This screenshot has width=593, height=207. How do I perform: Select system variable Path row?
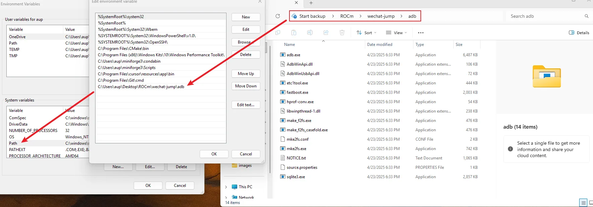pos(48,143)
